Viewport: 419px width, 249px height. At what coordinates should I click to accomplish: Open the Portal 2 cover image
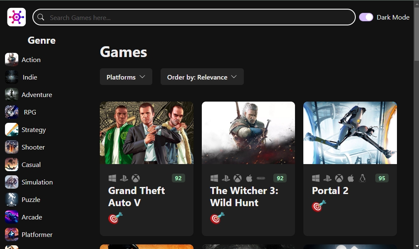pyautogui.click(x=350, y=133)
